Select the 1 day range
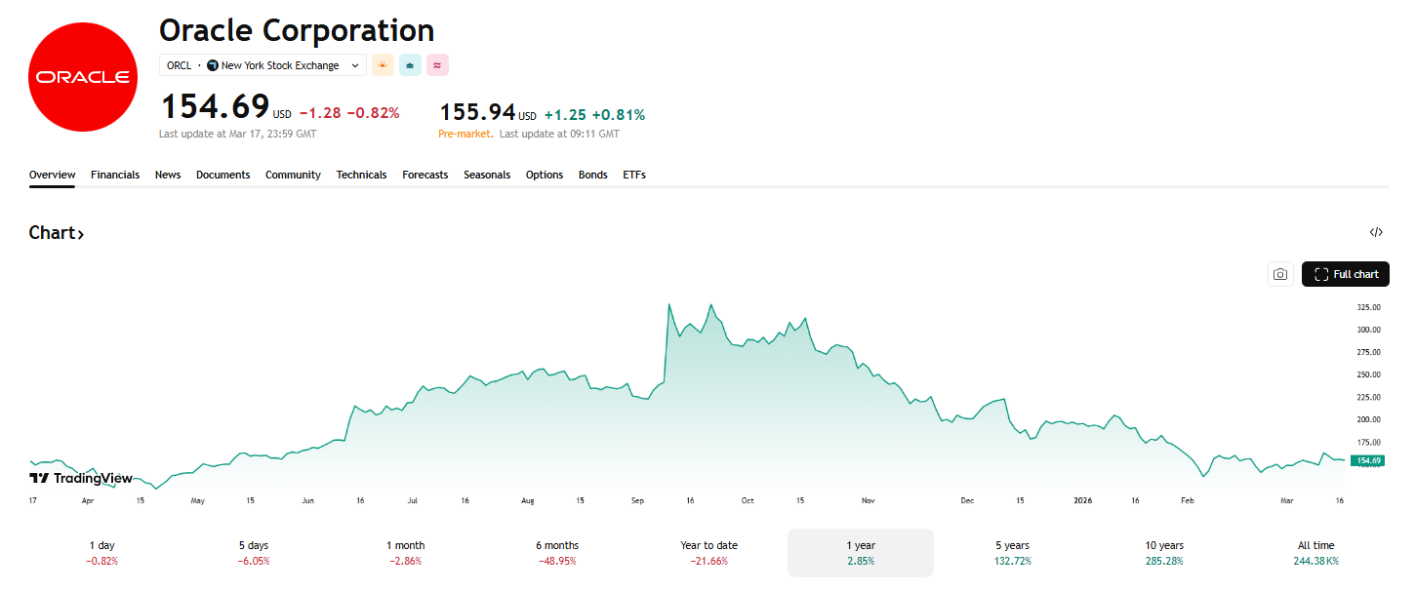The height and width of the screenshot is (591, 1416). 102,553
